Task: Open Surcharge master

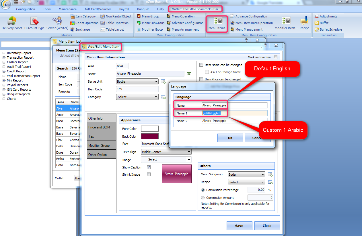Action: (x=80, y=29)
